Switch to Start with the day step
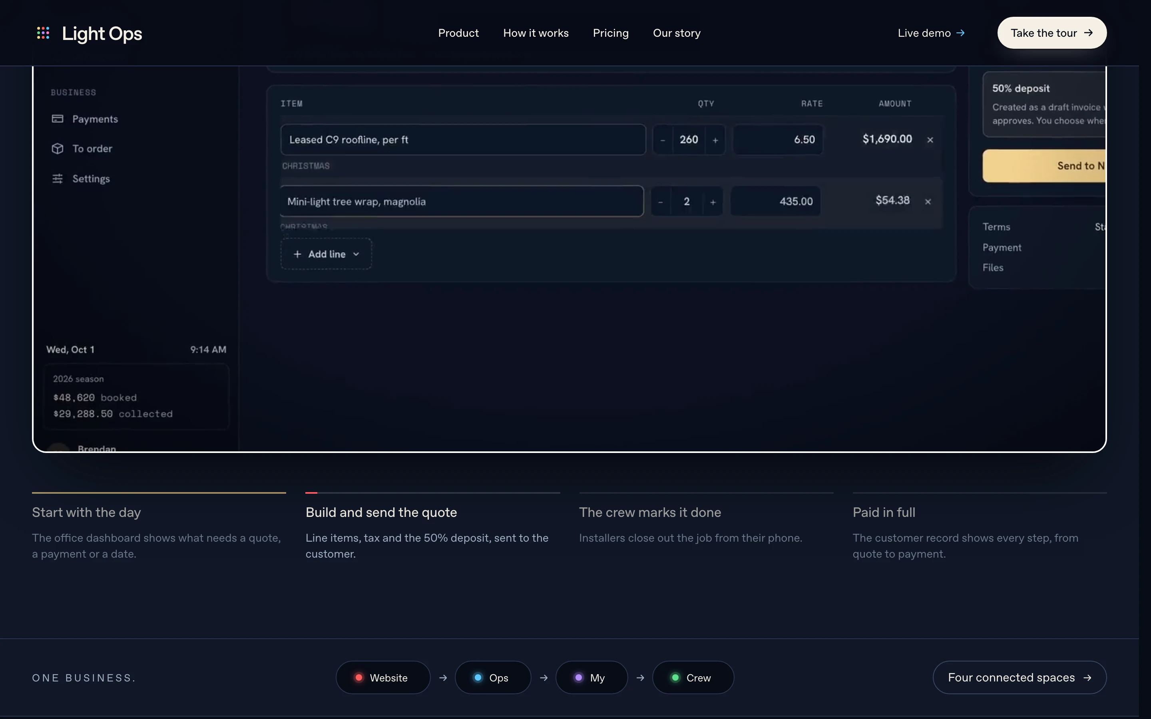This screenshot has width=1151, height=719. click(159, 527)
